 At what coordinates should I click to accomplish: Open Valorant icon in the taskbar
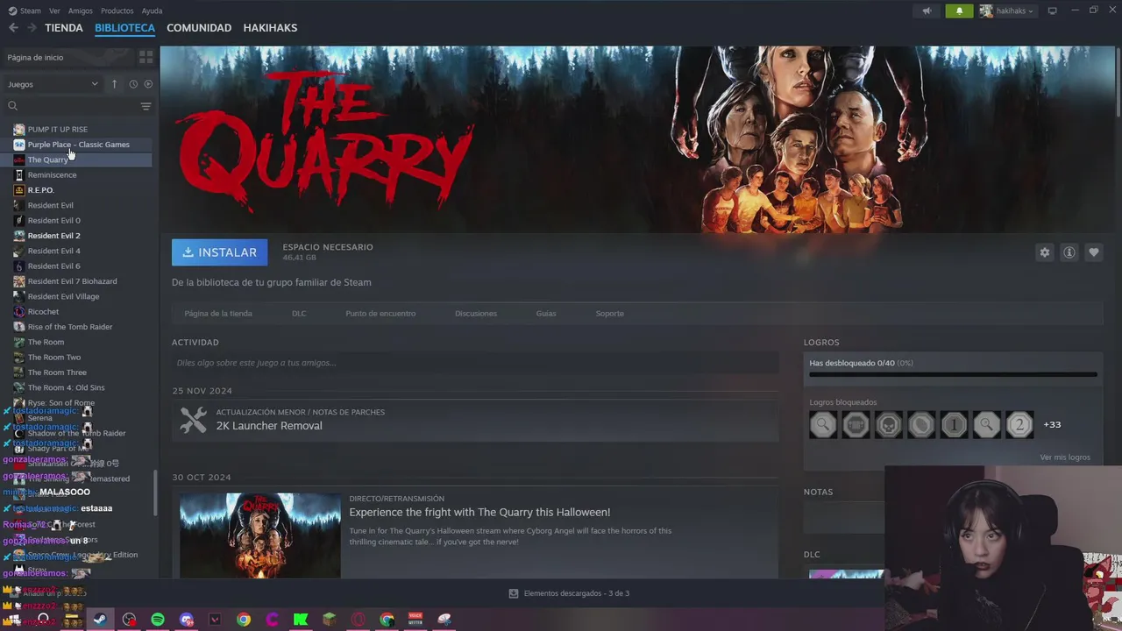point(215,620)
